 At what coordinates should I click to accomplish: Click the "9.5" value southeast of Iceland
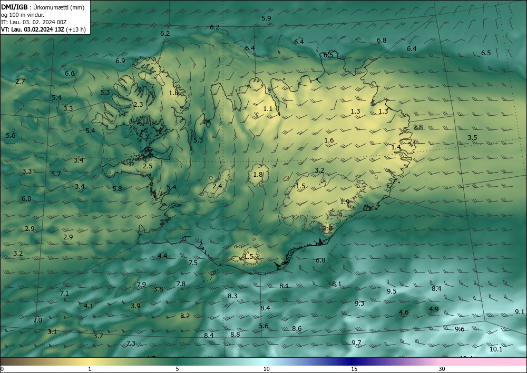392,291
